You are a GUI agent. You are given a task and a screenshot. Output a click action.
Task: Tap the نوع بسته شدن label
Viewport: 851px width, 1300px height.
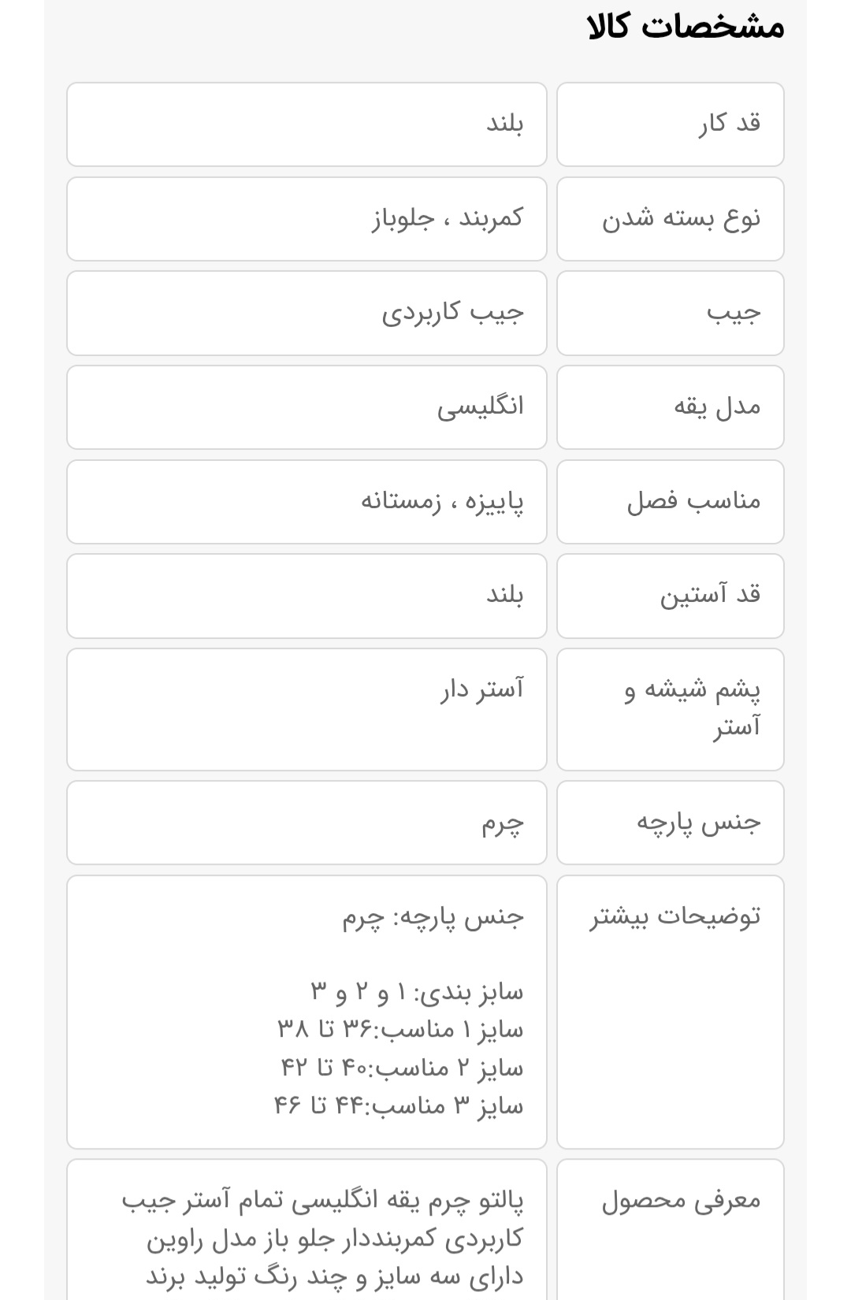coord(682,218)
